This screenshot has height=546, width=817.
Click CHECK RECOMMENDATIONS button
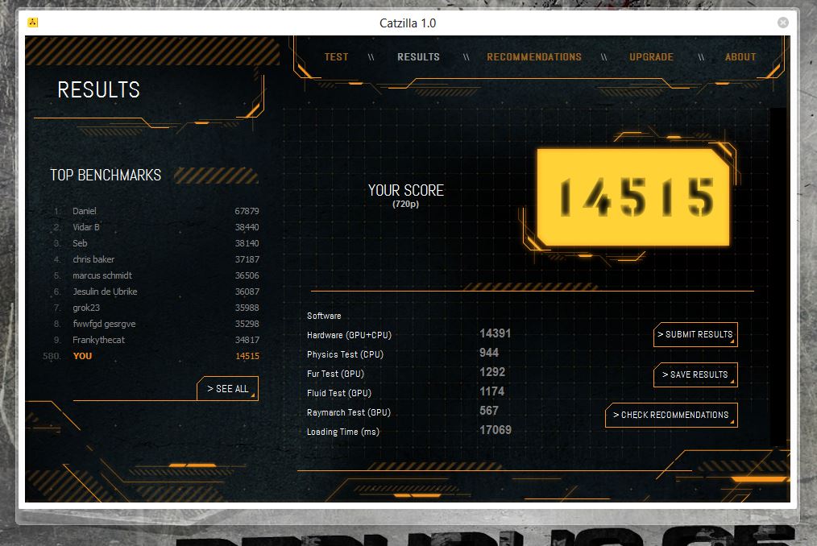click(x=671, y=415)
